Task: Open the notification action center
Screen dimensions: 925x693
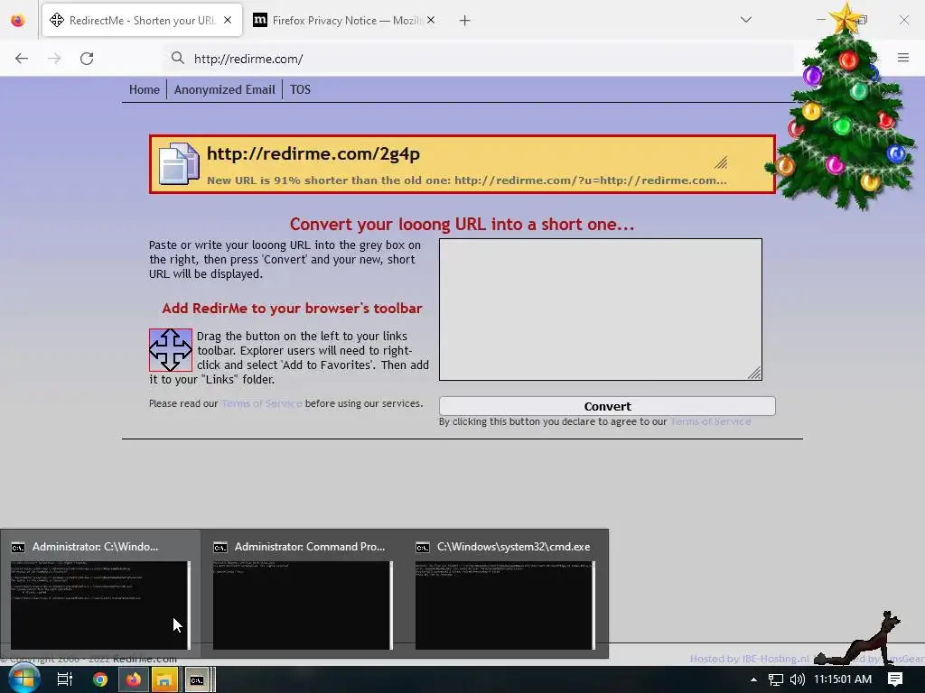Action: tap(895, 679)
